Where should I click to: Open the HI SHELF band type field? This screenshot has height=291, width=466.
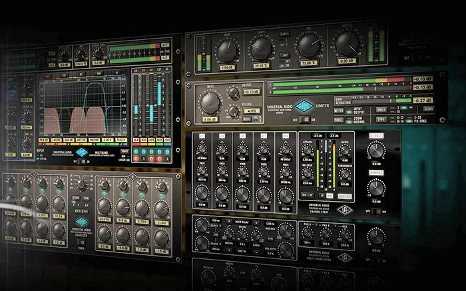click(286, 160)
